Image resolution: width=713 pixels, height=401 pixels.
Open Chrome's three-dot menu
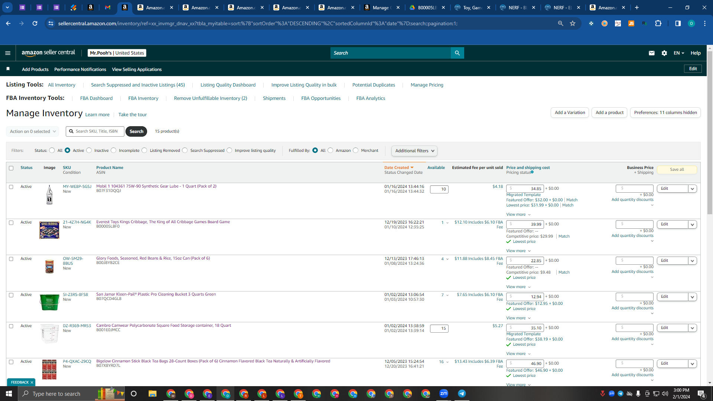705,23
